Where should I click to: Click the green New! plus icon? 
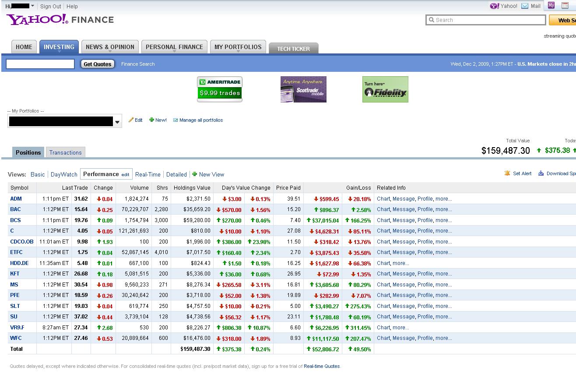pyautogui.click(x=151, y=120)
